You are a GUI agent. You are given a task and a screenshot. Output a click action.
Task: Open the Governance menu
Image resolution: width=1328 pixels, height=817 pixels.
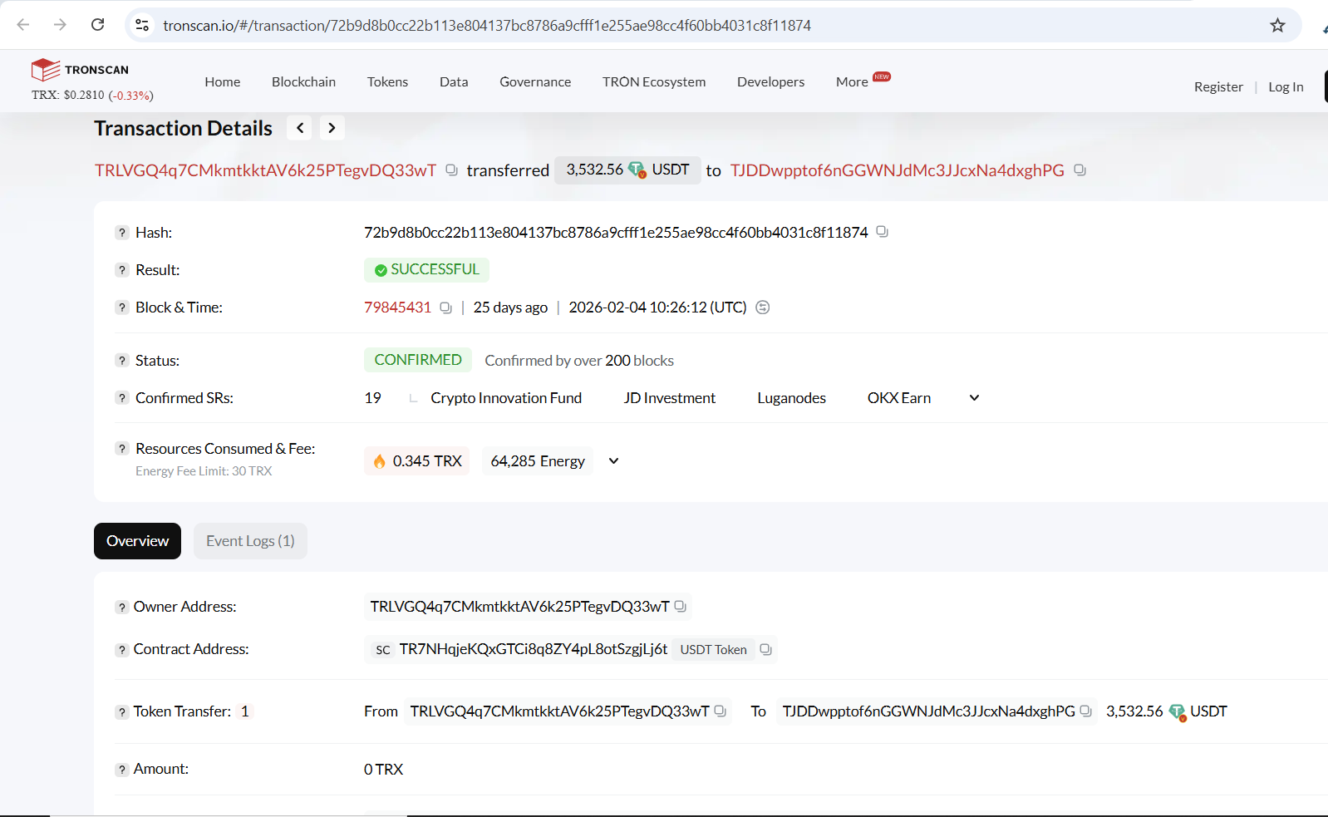[x=535, y=81]
